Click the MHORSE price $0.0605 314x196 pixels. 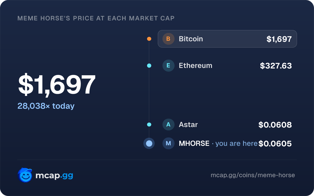pos(275,143)
